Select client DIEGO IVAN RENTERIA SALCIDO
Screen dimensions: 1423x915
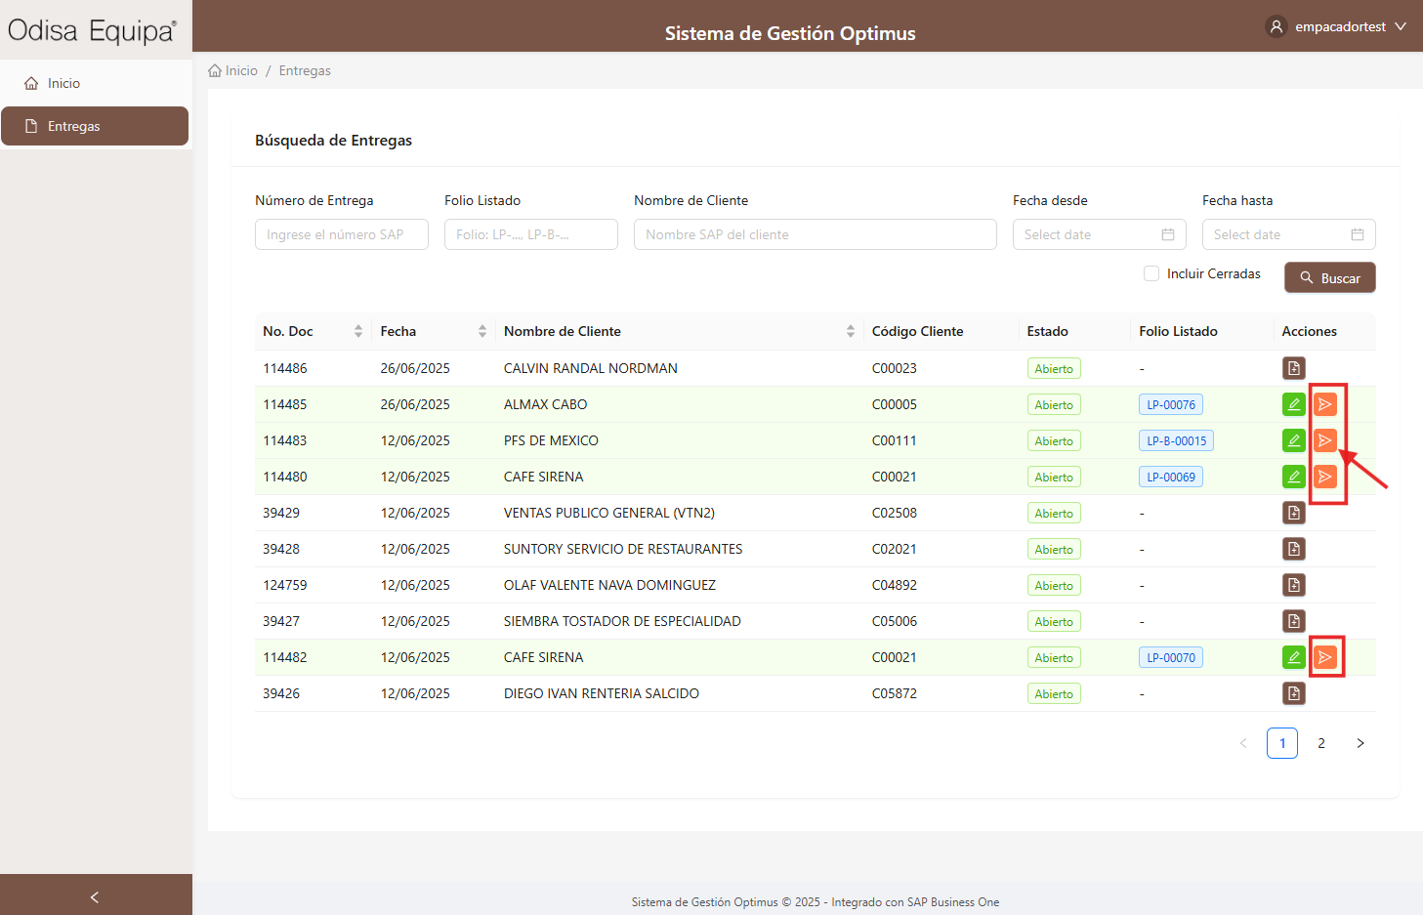(602, 693)
